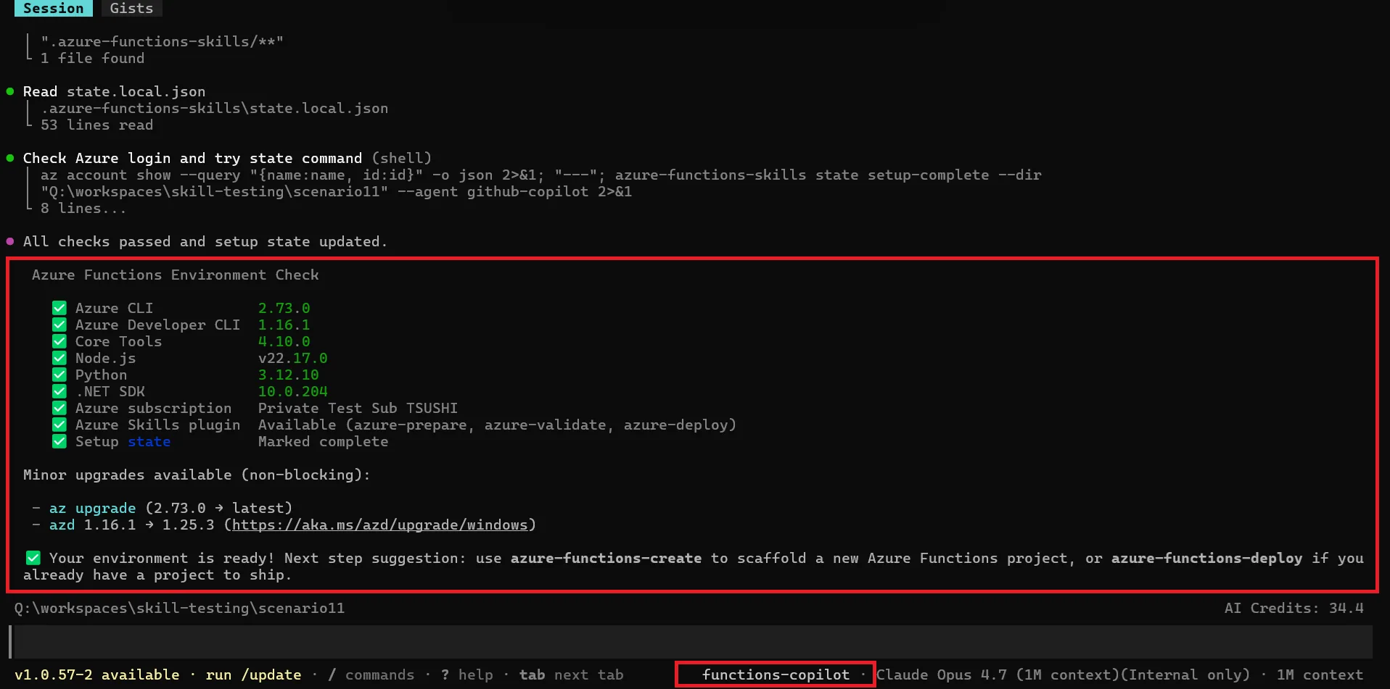This screenshot has height=689, width=1390.
Task: Click the 'azd' upgrade command text
Action: point(62,525)
